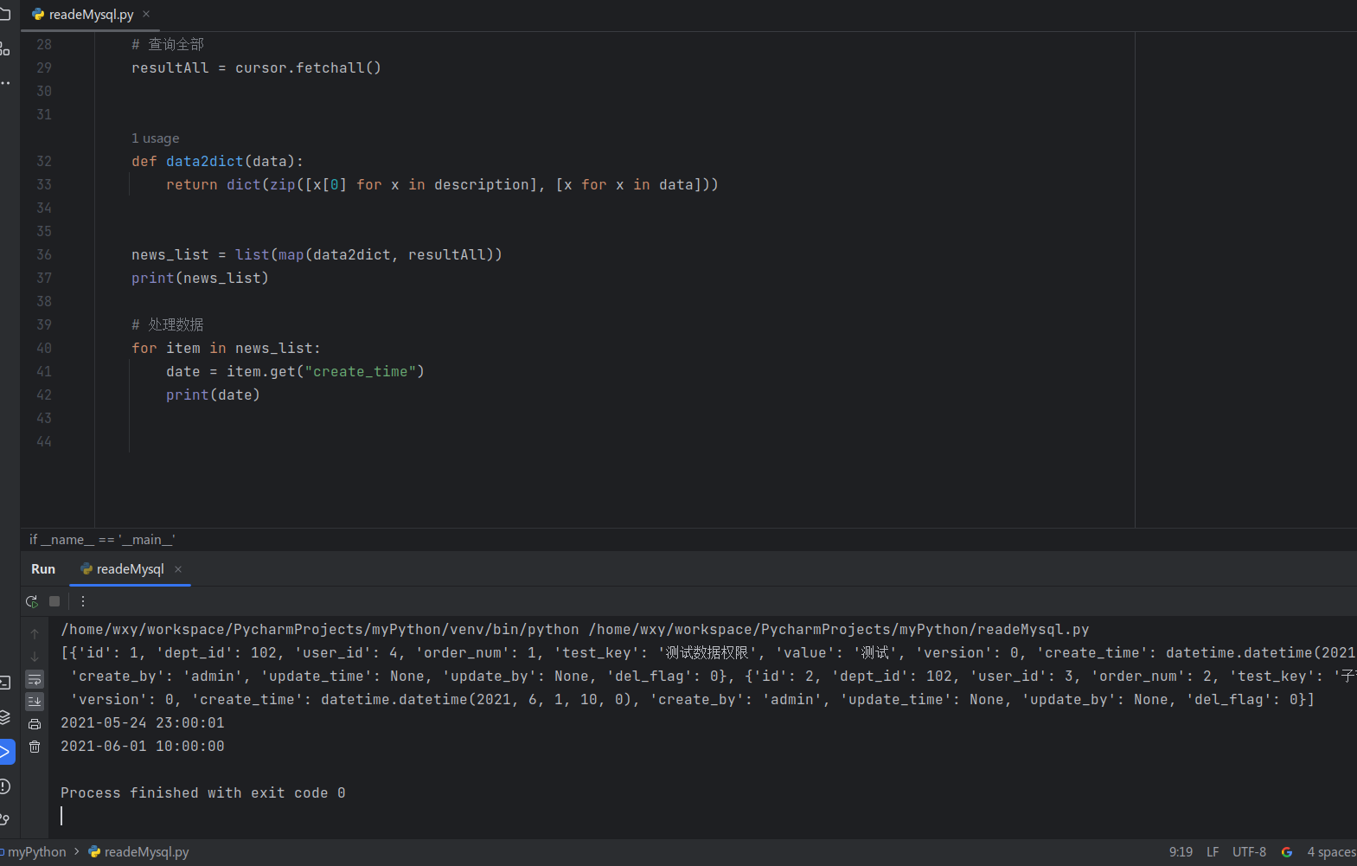The width and height of the screenshot is (1357, 866).
Task: Close the readeMysql run tab
Action: coord(178,569)
